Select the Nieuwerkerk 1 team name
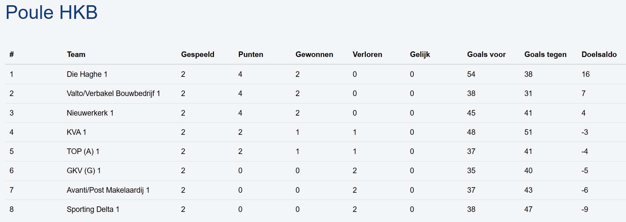The height and width of the screenshot is (222, 626). 90,113
